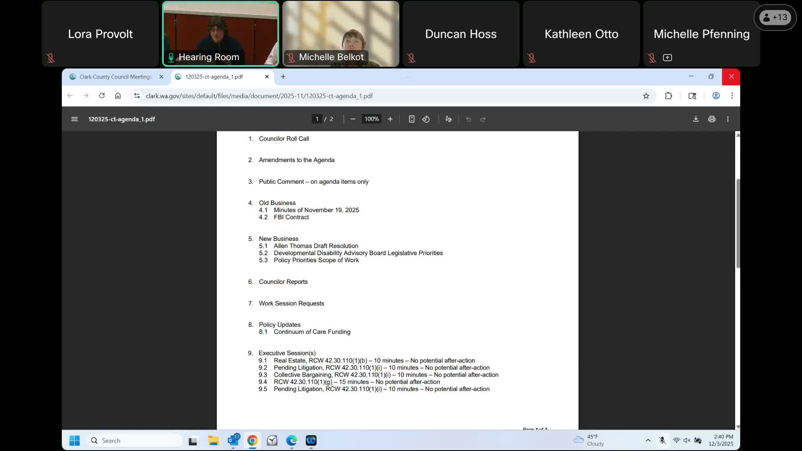Viewport: 802px width, 451px height.
Task: Reload the current page
Action: point(102,96)
